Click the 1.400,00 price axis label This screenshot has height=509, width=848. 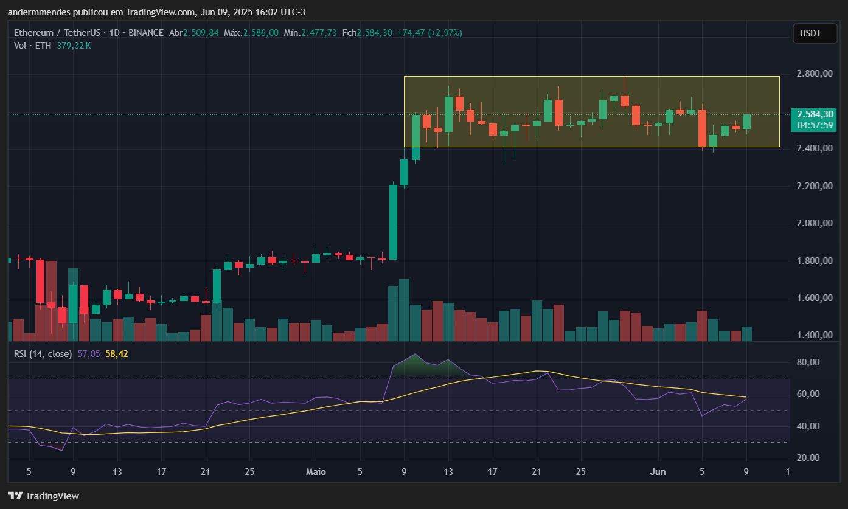click(814, 336)
